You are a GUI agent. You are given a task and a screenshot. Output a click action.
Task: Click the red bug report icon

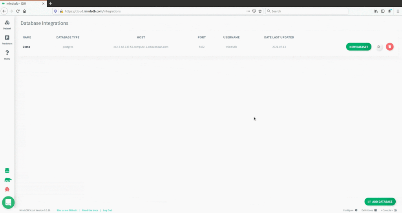click(x=7, y=189)
